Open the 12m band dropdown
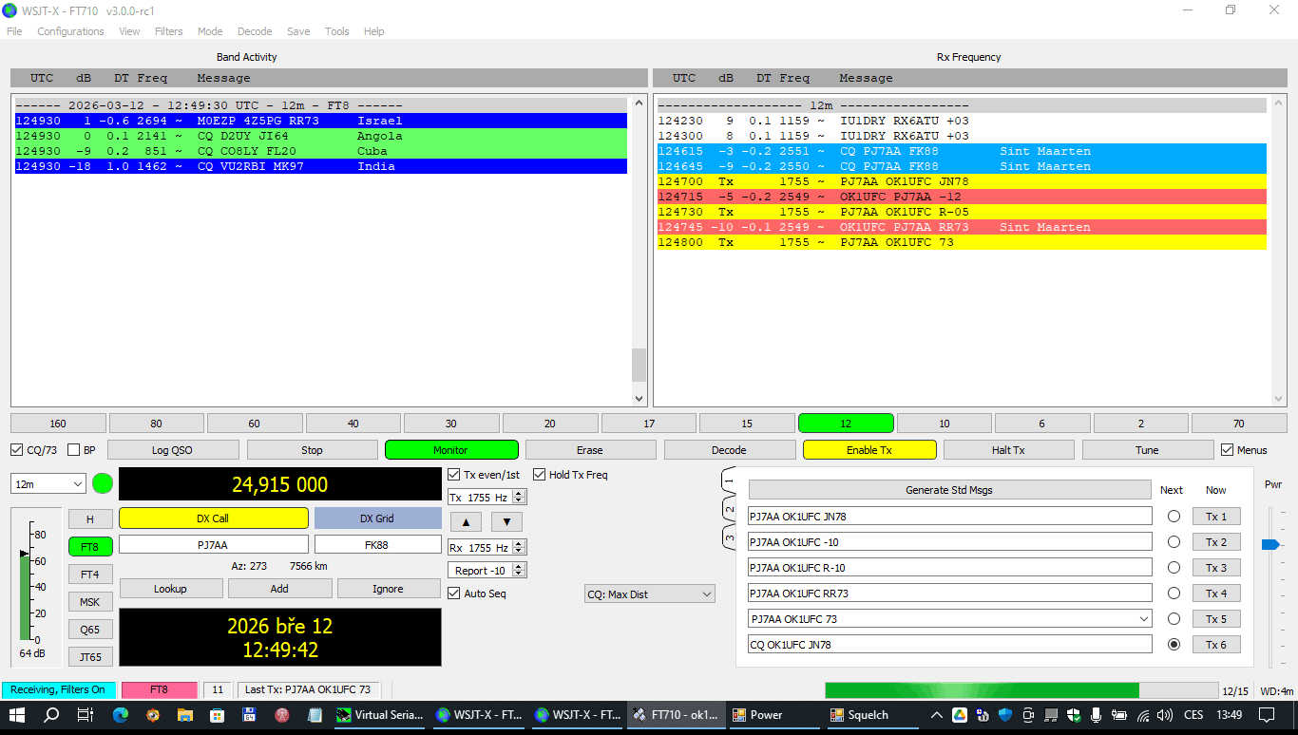Image resolution: width=1298 pixels, height=735 pixels. [x=49, y=484]
